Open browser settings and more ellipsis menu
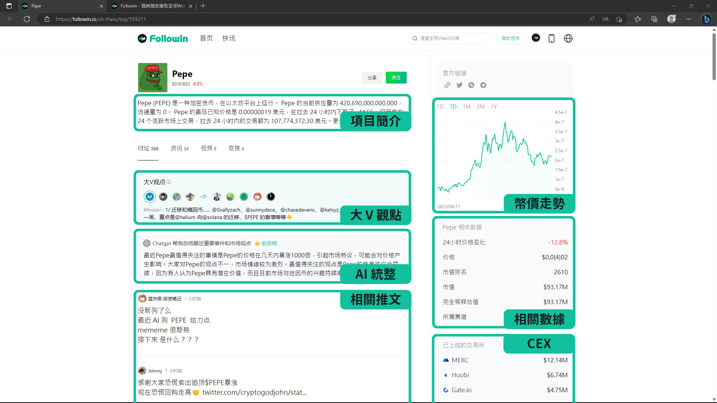The width and height of the screenshot is (717, 403). [x=688, y=19]
